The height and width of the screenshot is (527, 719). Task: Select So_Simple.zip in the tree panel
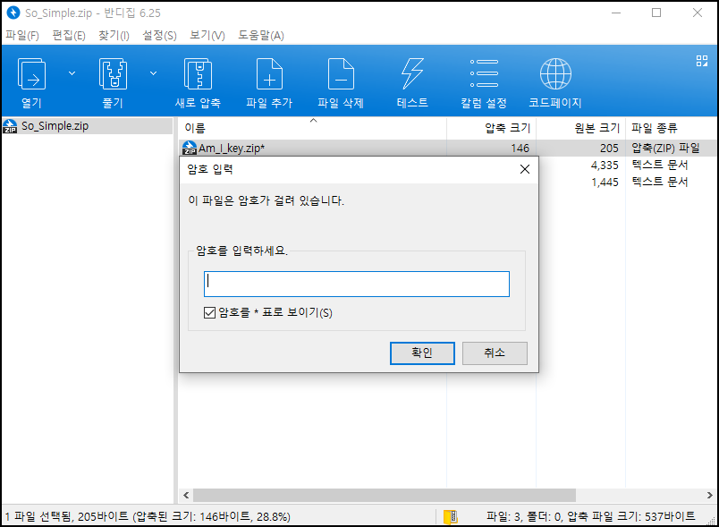tap(87, 125)
